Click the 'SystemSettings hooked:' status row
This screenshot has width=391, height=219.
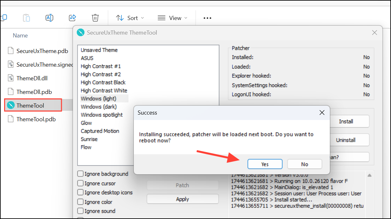pos(300,85)
